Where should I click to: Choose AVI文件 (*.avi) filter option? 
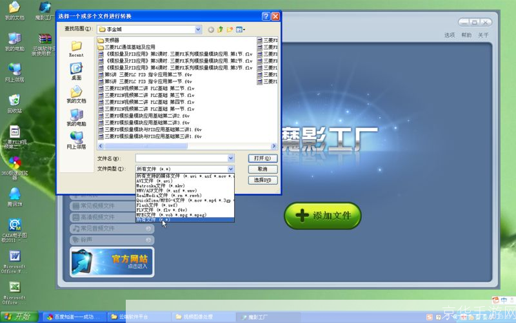click(x=185, y=181)
